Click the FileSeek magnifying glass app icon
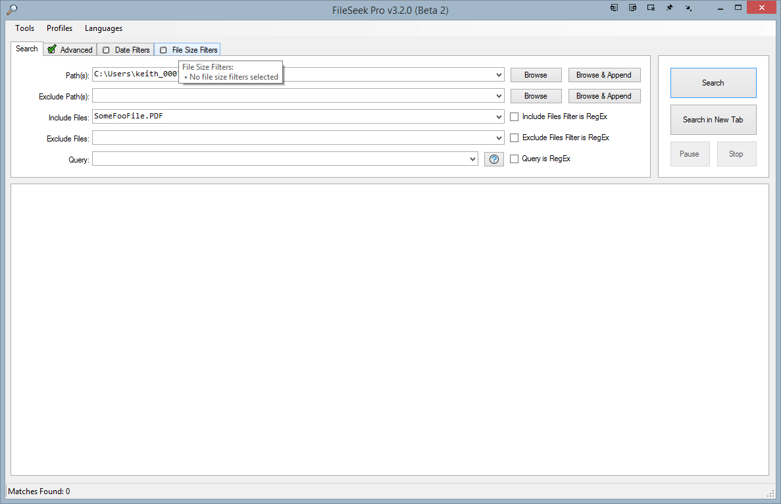 point(11,9)
